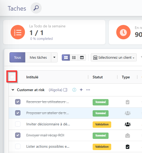The image size is (142, 153).
Task: Open the search magnifier next to Taches
Action: [x=36, y=8]
